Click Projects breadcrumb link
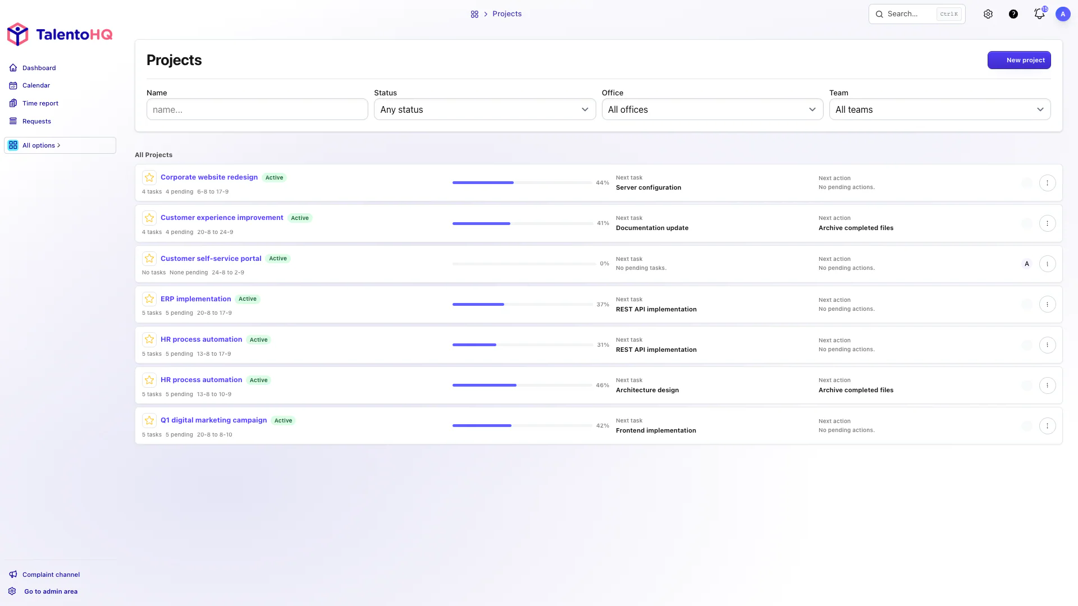This screenshot has height=606, width=1078. (507, 14)
